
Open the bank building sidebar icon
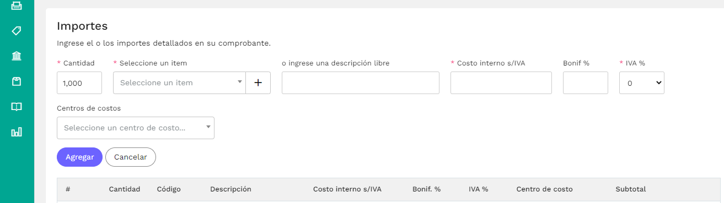tap(17, 56)
